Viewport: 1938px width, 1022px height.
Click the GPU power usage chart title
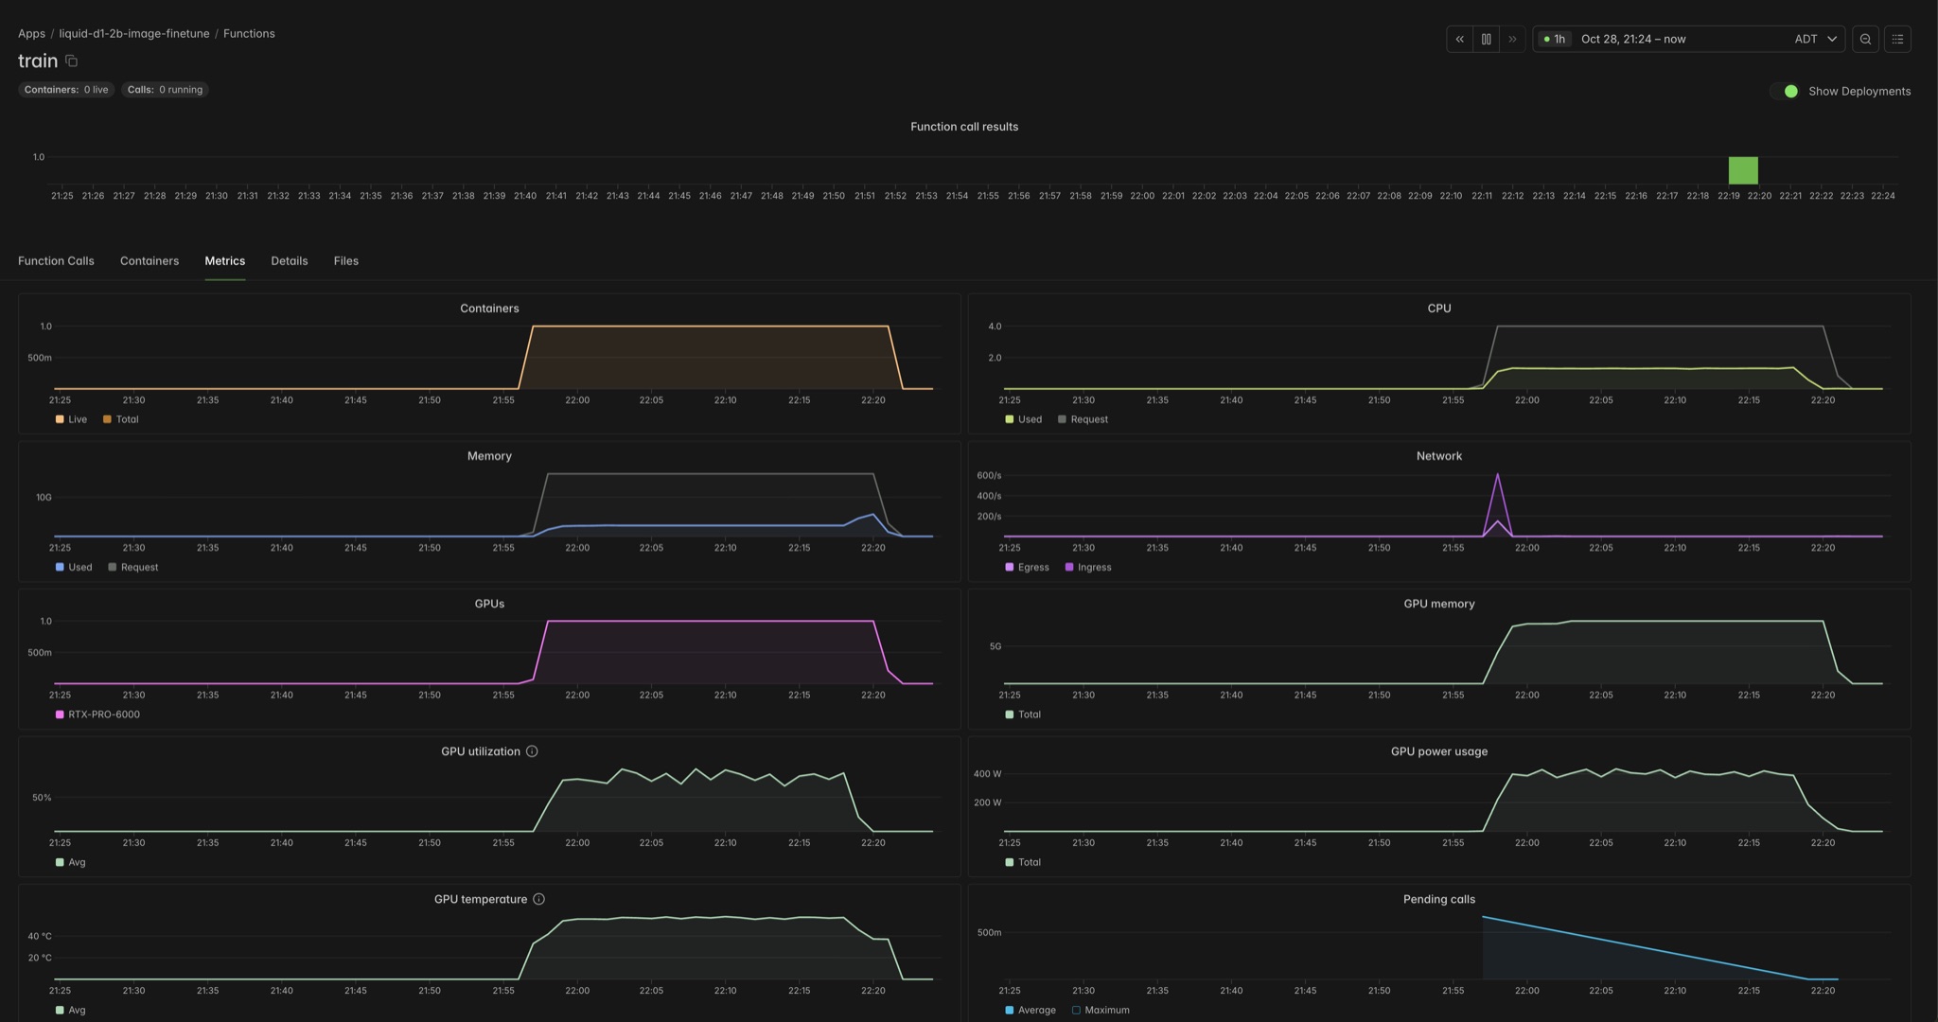pyautogui.click(x=1439, y=751)
